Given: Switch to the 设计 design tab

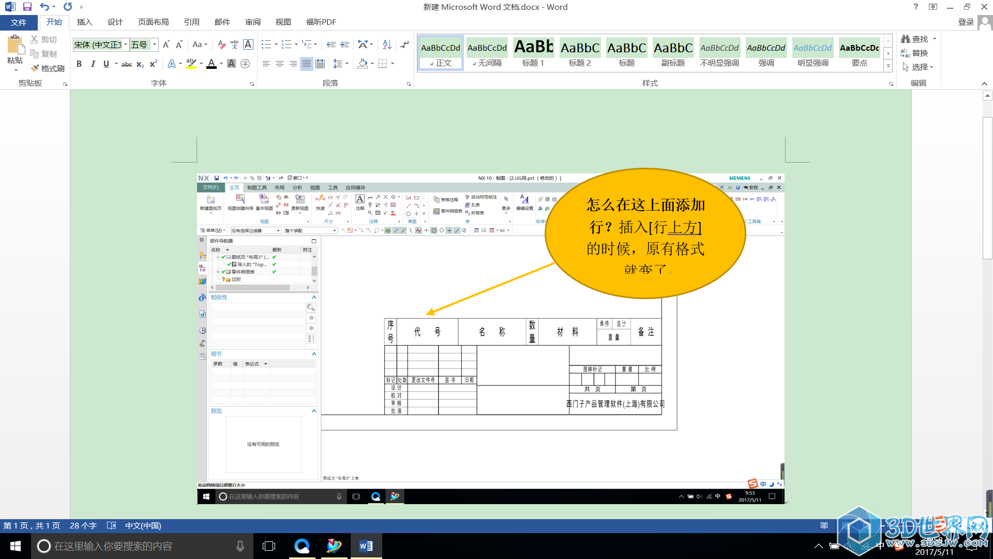Looking at the screenshot, I should pyautogui.click(x=115, y=22).
